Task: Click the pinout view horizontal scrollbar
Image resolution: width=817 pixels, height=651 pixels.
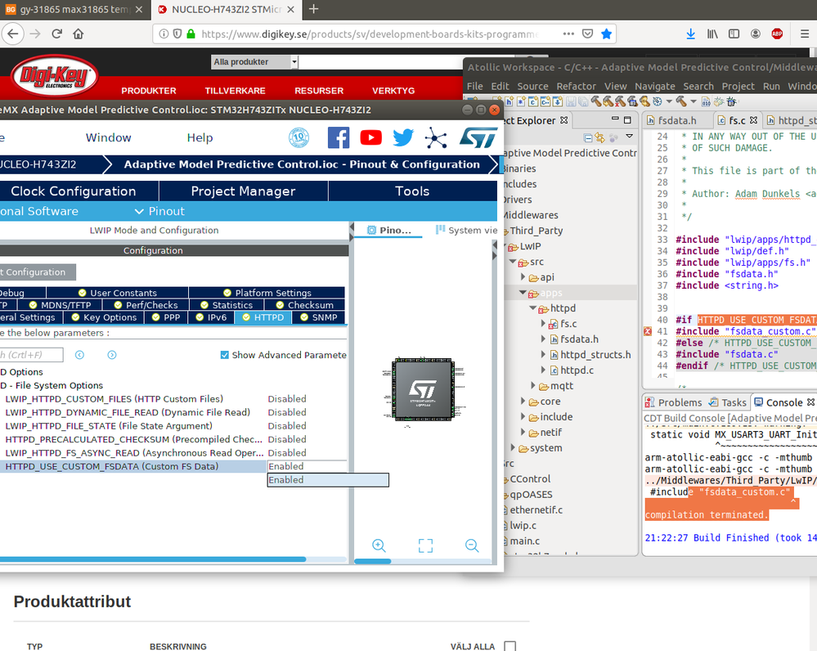Action: [373, 561]
